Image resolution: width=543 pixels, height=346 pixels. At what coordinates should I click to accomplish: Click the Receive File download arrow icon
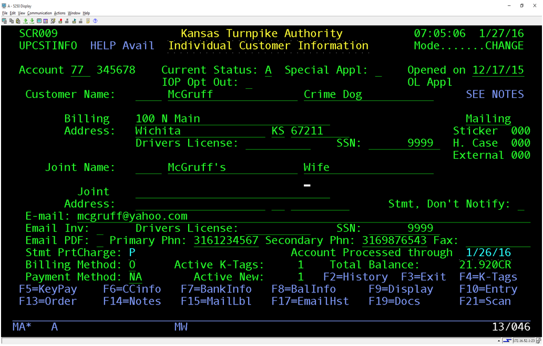32,21
